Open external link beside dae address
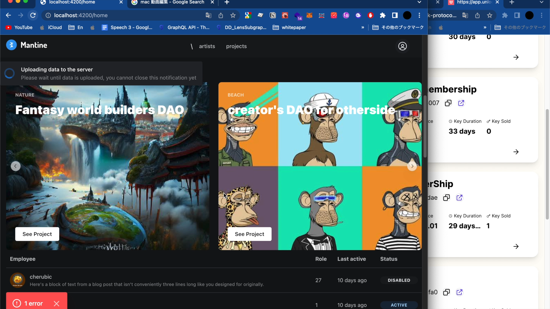Screen dimensions: 550x309 pyautogui.click(x=459, y=198)
